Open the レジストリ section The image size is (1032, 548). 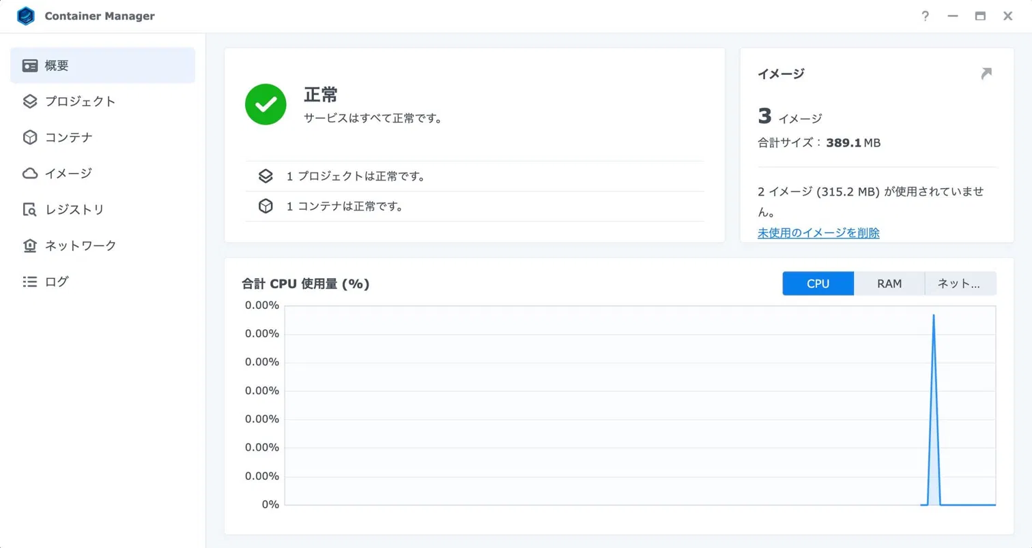point(102,209)
